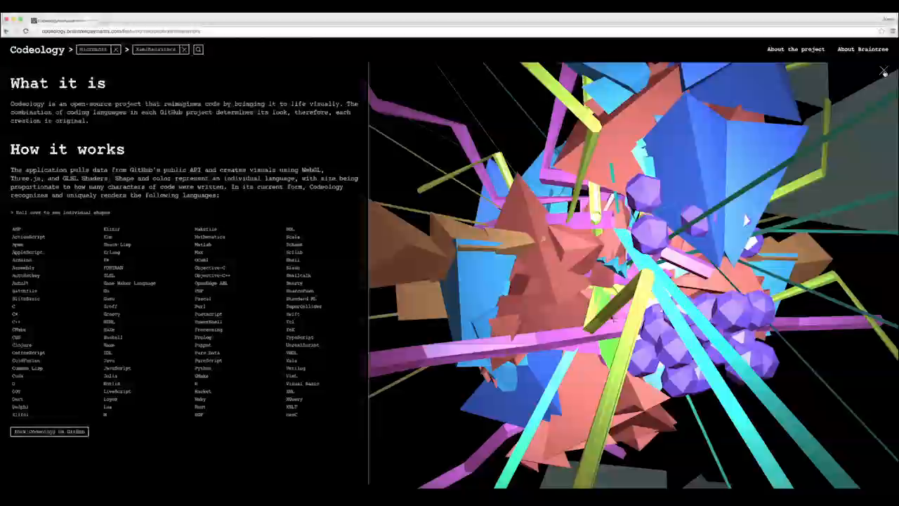Click the 'Assembly' language entry
This screenshot has width=899, height=506.
[x=23, y=268]
